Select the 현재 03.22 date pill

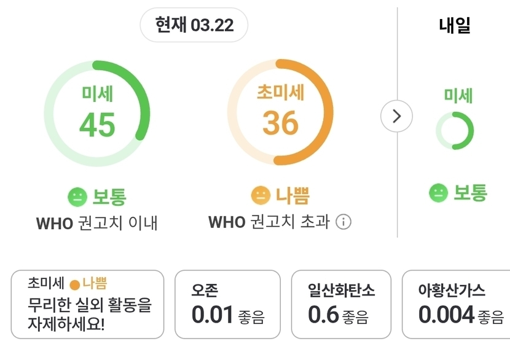193,25
